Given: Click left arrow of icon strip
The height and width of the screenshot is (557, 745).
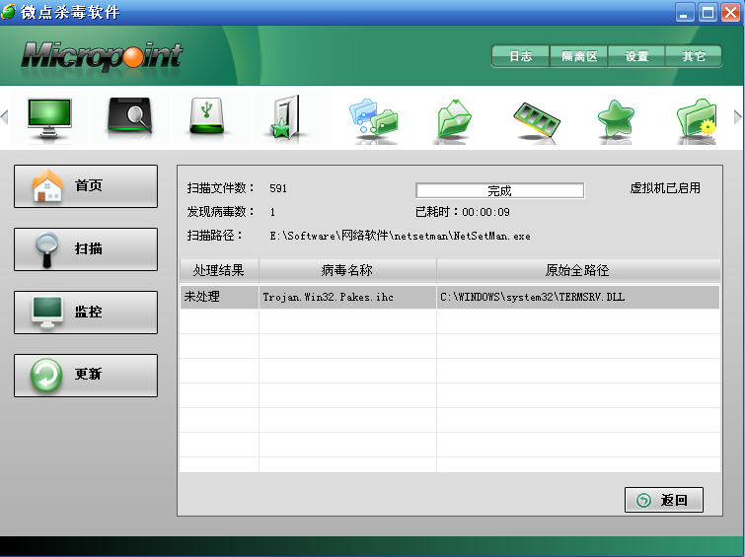Looking at the screenshot, I should 4,116.
